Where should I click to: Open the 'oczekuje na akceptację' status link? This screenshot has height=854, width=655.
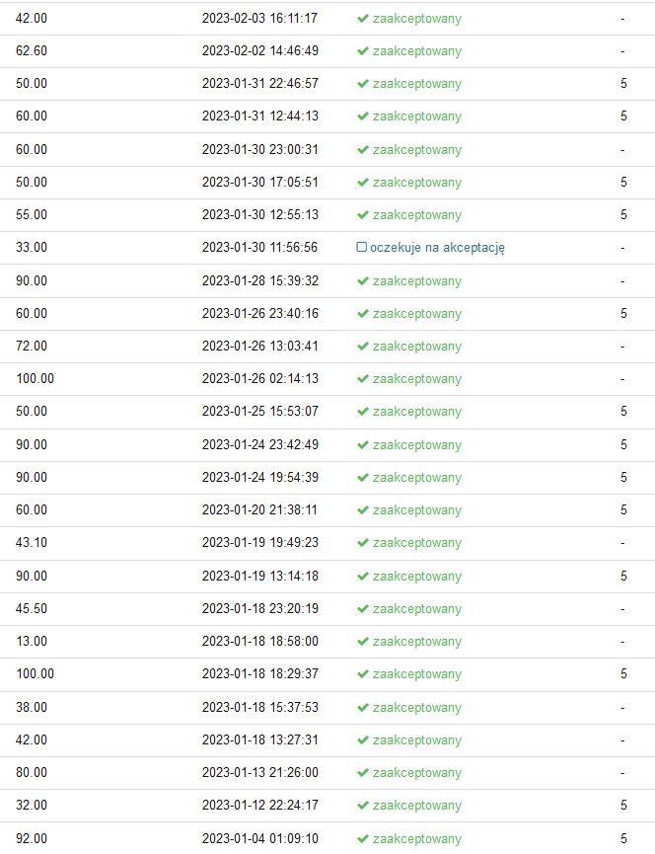coord(437,248)
